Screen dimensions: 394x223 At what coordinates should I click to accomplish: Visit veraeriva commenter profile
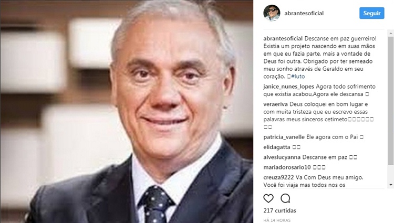coord(275,104)
